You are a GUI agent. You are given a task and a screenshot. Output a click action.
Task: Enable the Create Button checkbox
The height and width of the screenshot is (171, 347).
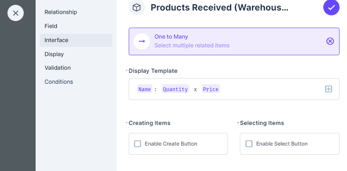pyautogui.click(x=137, y=144)
